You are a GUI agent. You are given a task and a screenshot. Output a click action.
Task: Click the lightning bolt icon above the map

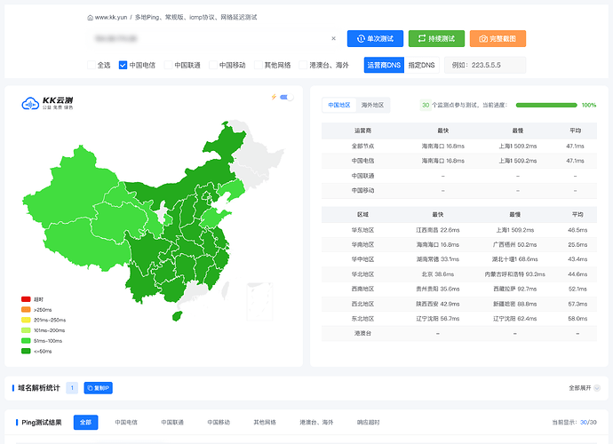coord(274,97)
